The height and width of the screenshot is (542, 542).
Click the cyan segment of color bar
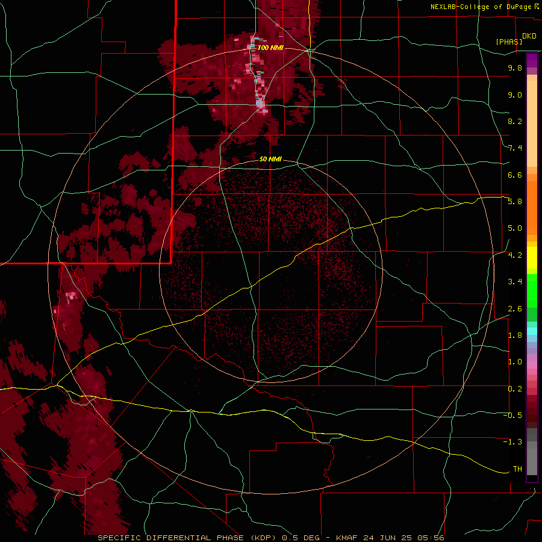tap(532, 331)
